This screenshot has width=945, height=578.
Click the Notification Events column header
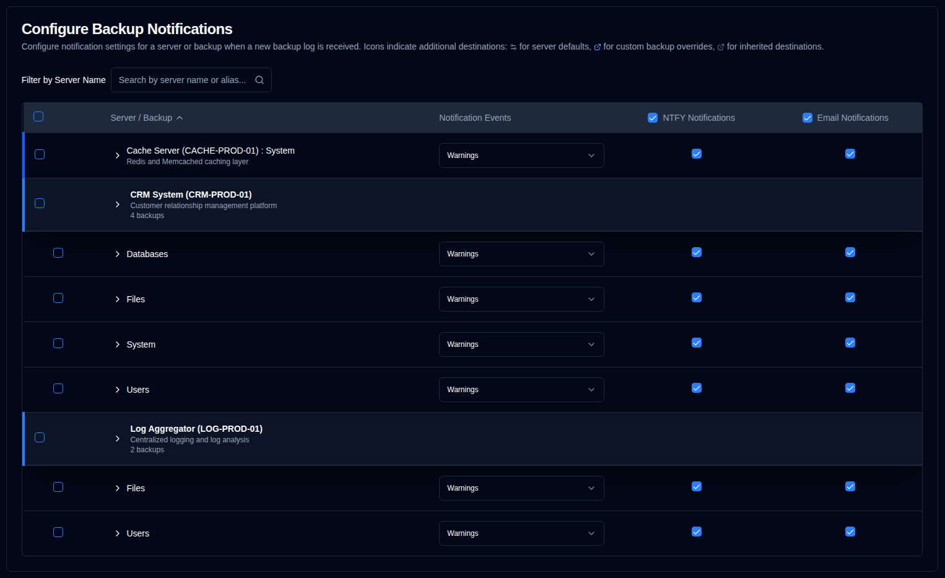coord(474,118)
